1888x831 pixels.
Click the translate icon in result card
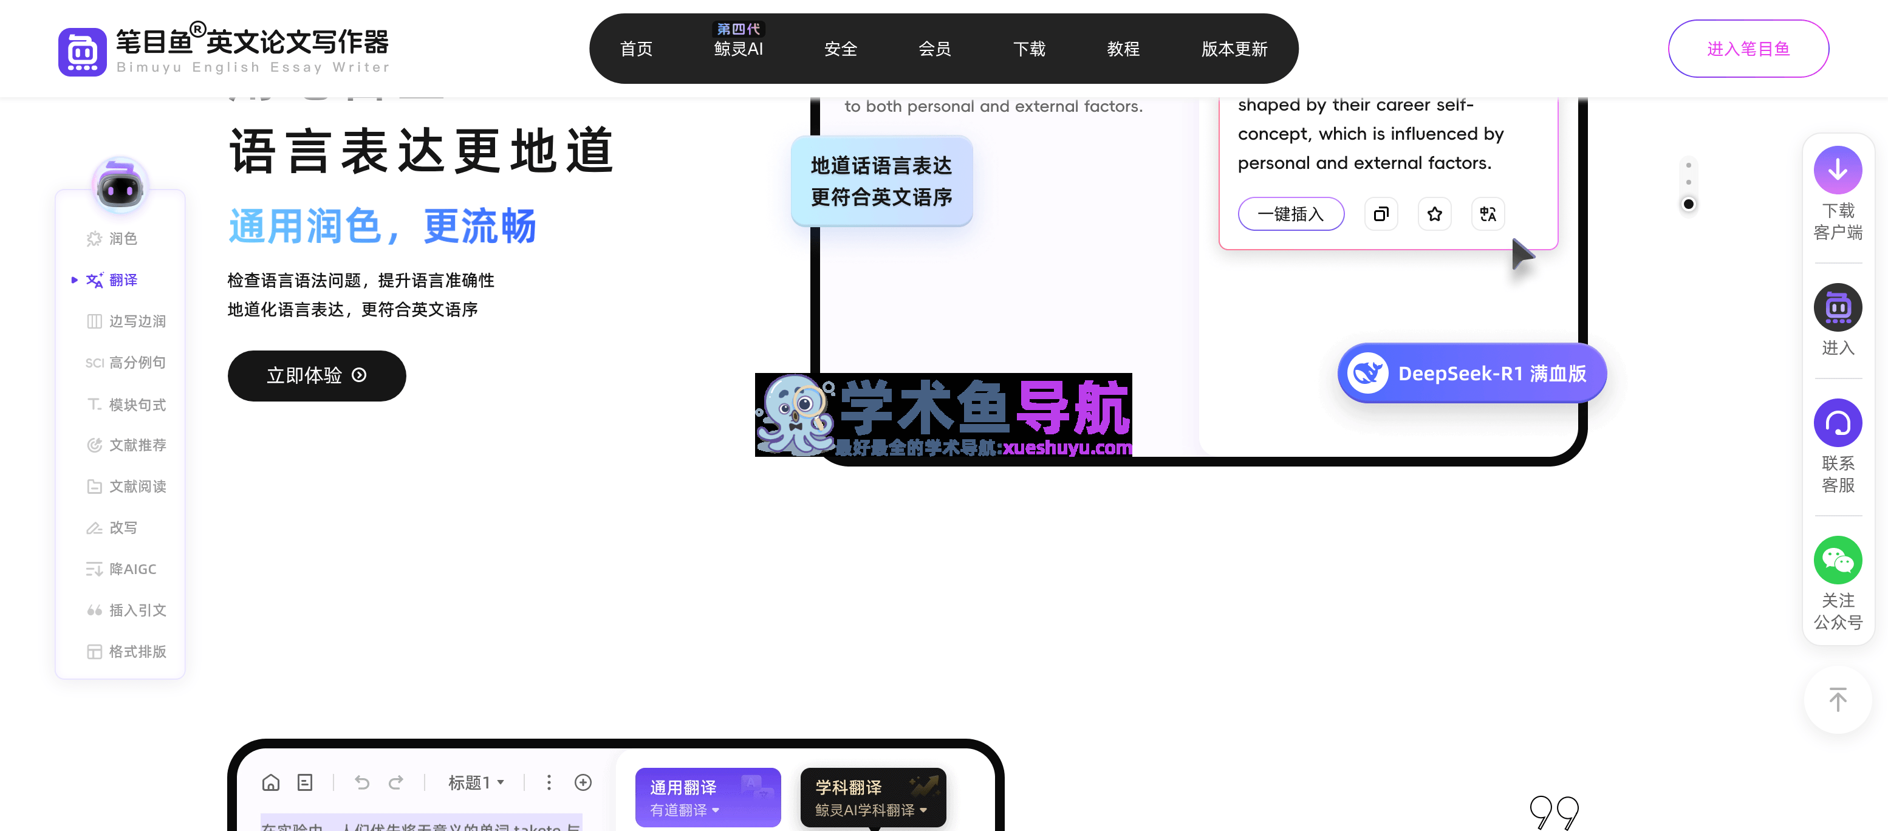click(1488, 214)
